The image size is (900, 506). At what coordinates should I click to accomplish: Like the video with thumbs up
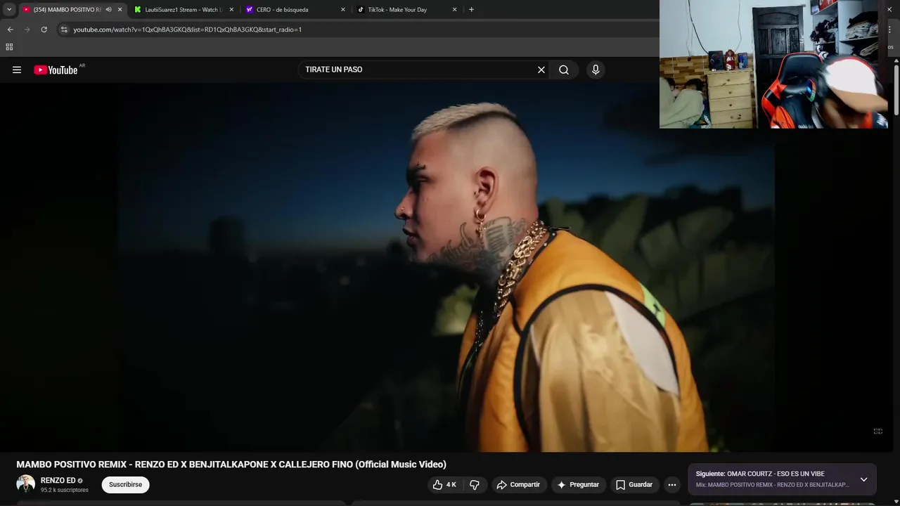click(x=445, y=485)
